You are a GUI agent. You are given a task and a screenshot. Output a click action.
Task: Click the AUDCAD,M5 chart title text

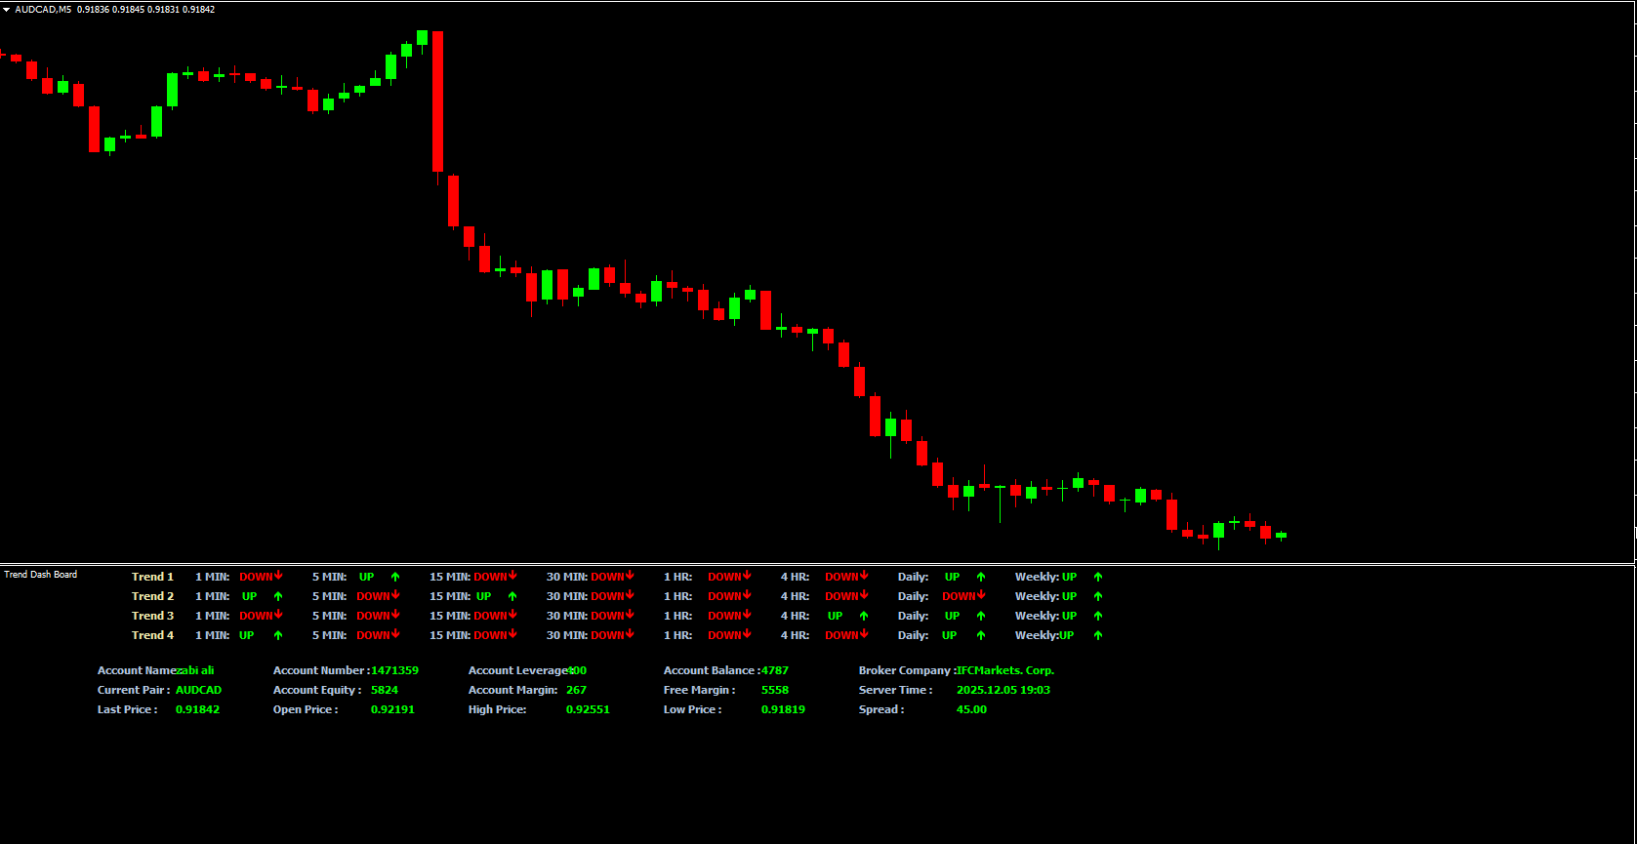(x=43, y=10)
